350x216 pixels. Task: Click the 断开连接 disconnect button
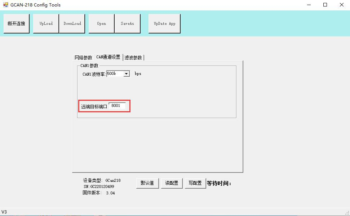tap(17, 24)
